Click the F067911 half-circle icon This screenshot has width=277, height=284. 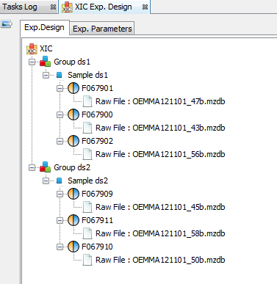[73, 220]
